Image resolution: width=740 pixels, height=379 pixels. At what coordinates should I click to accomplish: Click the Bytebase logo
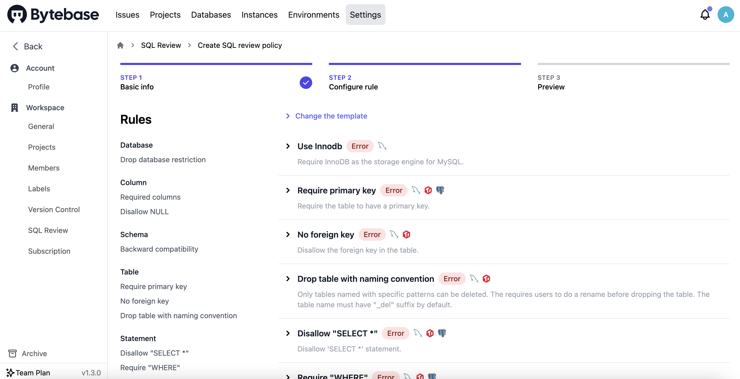(53, 14)
